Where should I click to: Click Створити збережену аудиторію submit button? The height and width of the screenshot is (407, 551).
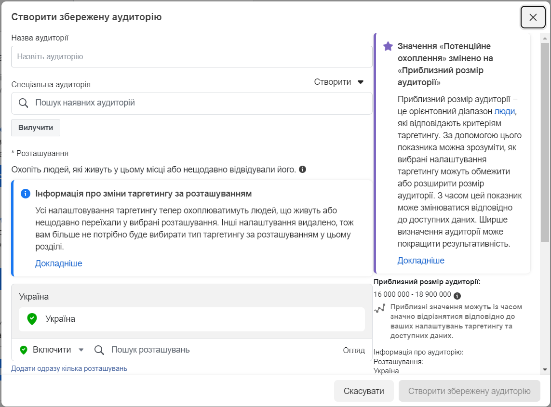click(x=469, y=391)
